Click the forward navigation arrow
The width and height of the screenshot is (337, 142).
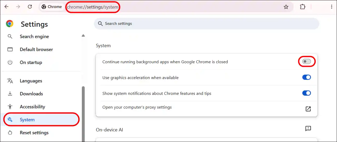(18, 7)
